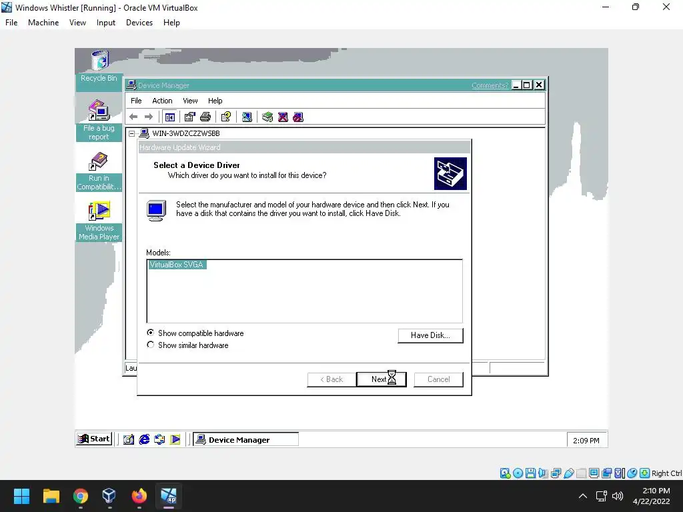Open the Device Manager File menu
Viewport: 683px width, 512px height.
[136, 101]
